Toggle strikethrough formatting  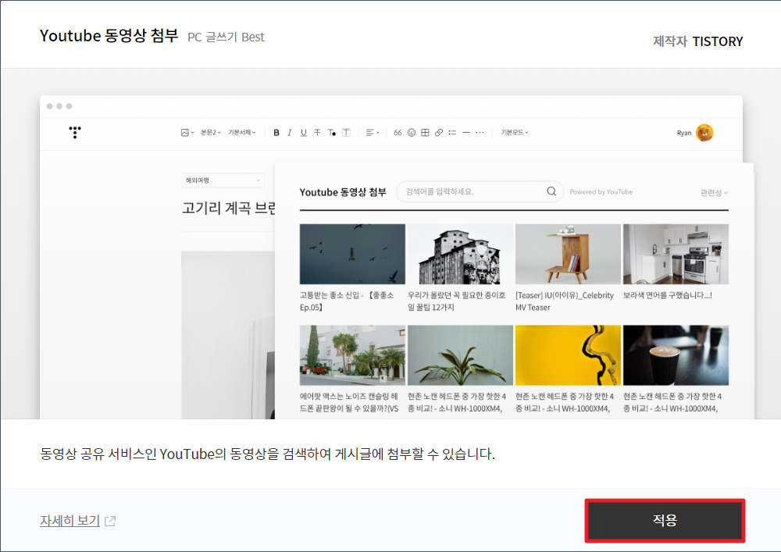click(x=317, y=133)
